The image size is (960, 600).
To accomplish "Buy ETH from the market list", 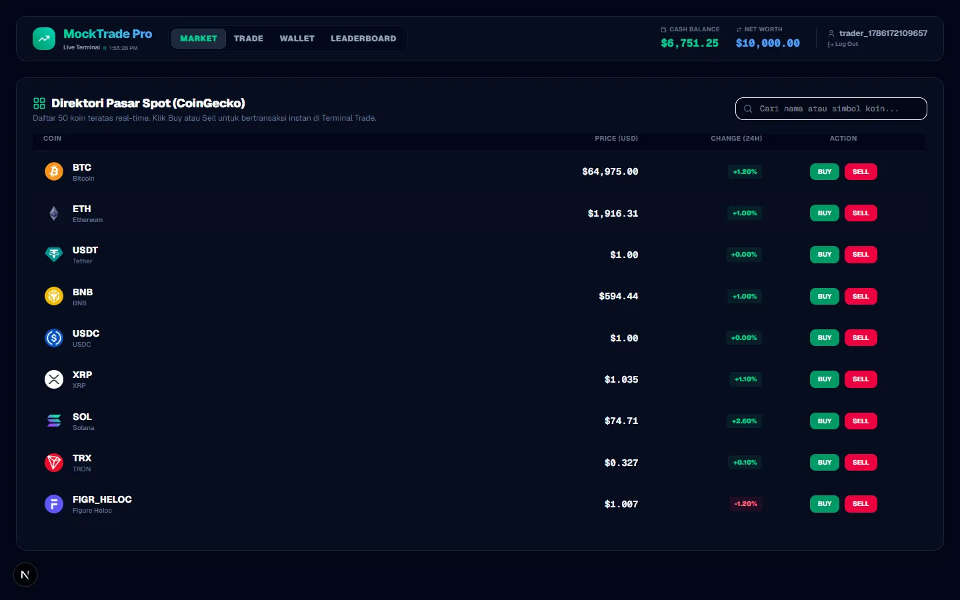I will click(825, 213).
